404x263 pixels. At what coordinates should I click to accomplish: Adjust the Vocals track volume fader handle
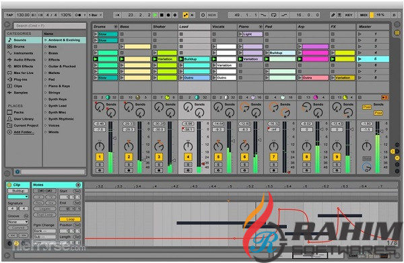tap(234, 141)
